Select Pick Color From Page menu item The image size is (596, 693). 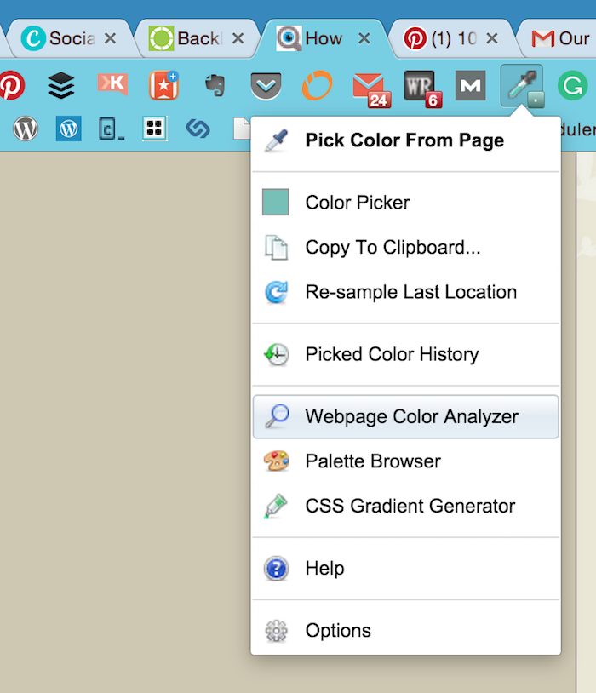point(404,140)
